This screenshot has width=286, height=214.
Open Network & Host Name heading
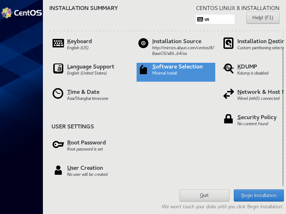261,92
